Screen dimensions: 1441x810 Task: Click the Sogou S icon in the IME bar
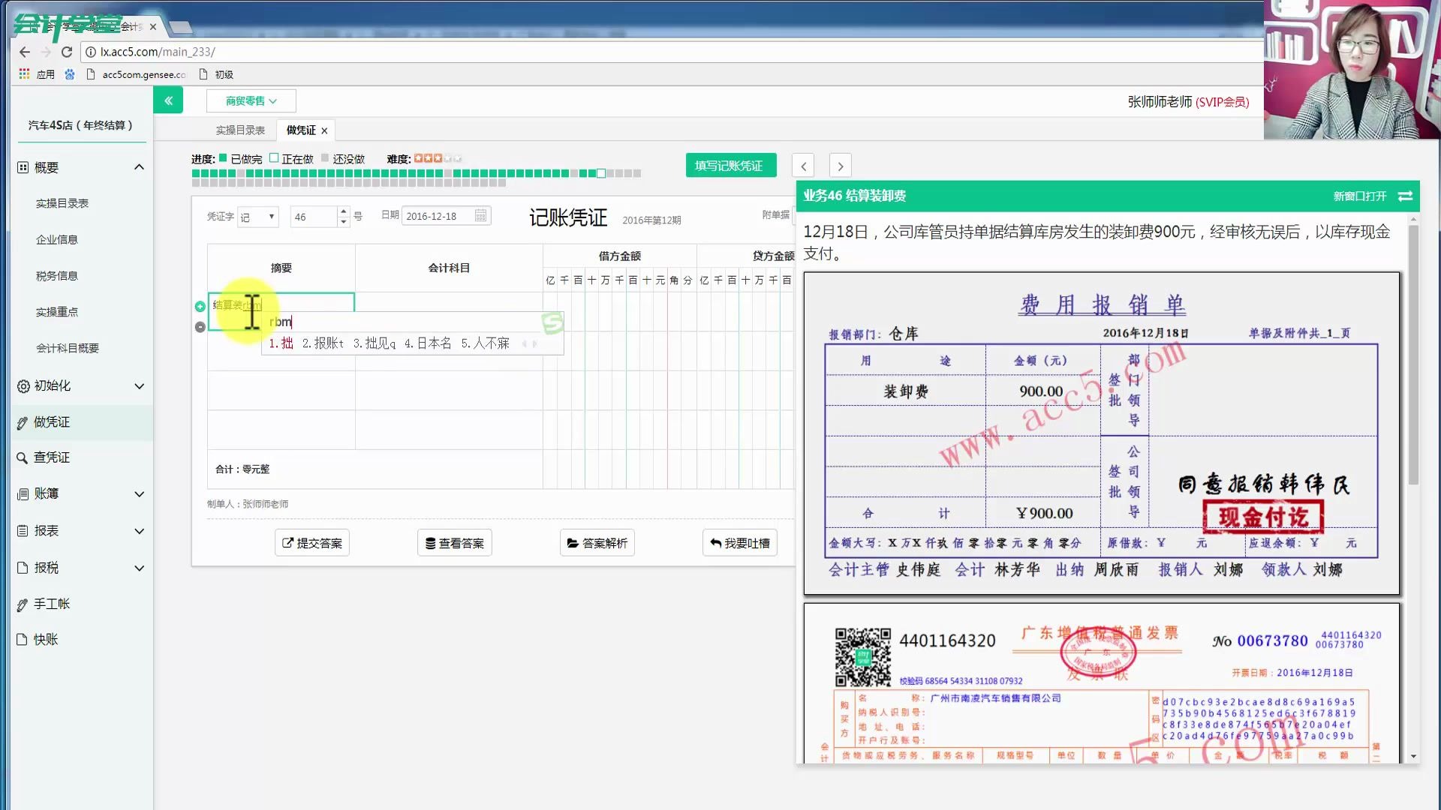[x=552, y=322]
